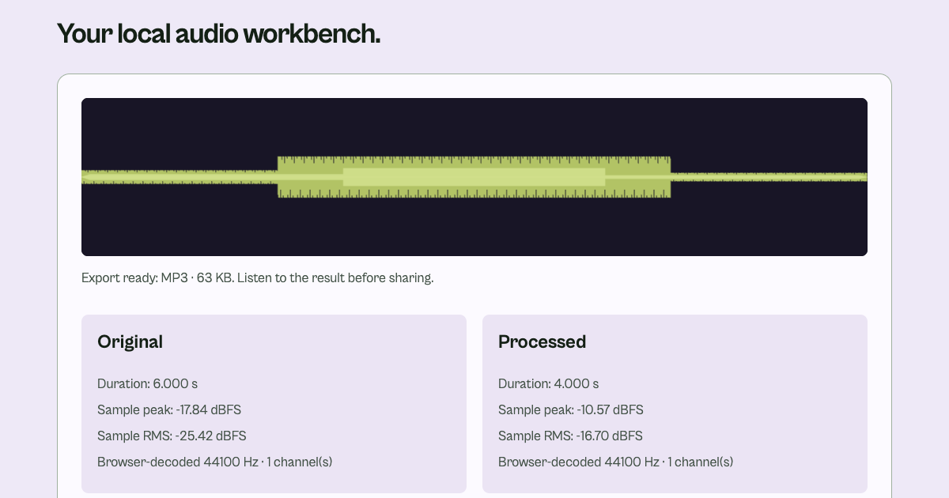Select 'Sample peak: -17.84 dBFS' text
This screenshot has height=498, width=949.
169,409
